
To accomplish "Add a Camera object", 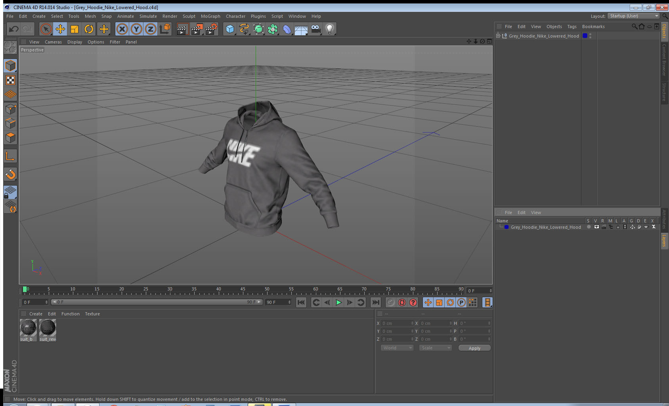I will pos(315,28).
